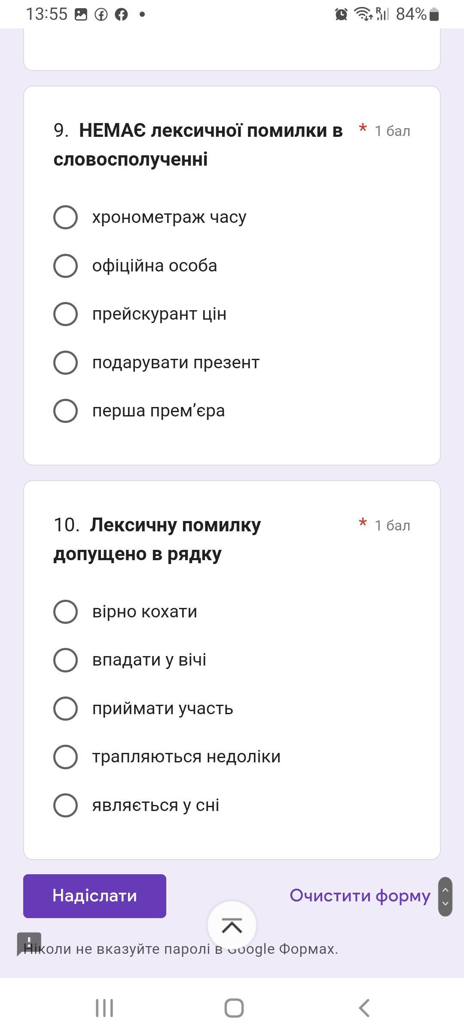This screenshot has height=1036, width=464.
Task: Select 'трапляються недоліки' option
Action: click(x=65, y=757)
